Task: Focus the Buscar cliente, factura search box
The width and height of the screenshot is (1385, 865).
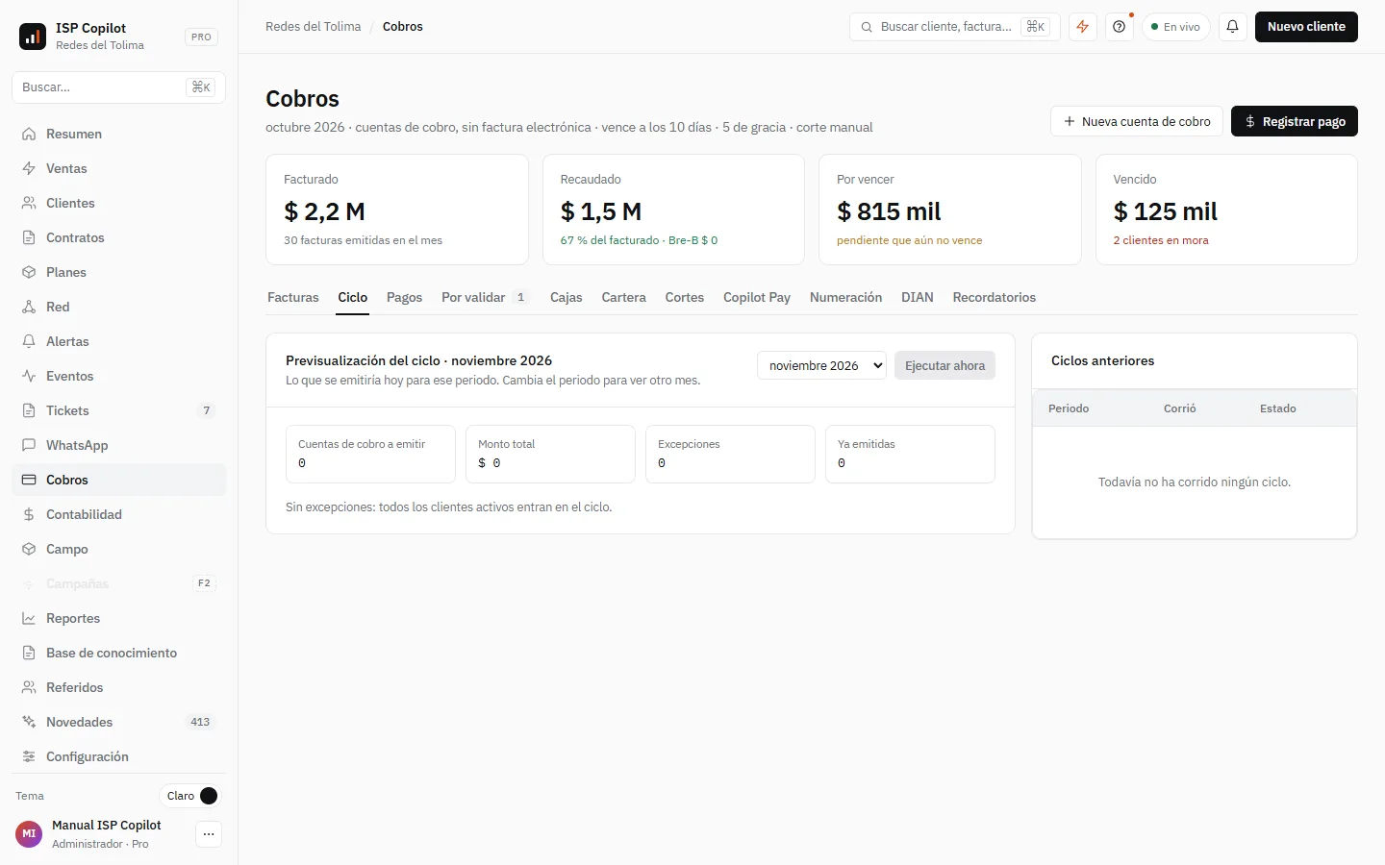Action: 954,27
